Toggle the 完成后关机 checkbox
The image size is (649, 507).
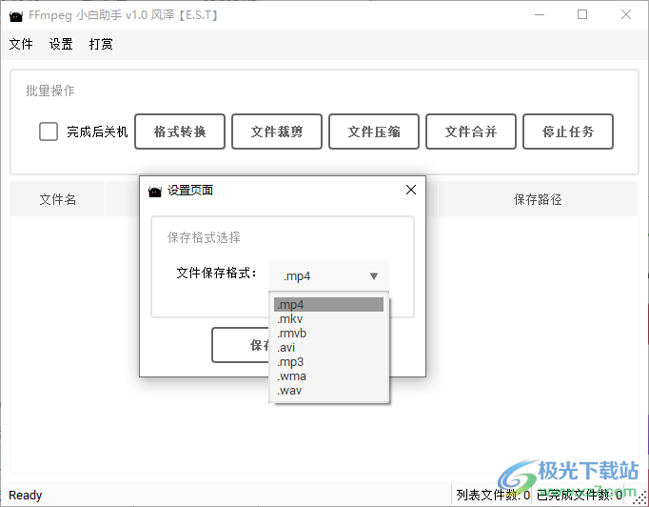pyautogui.click(x=49, y=132)
